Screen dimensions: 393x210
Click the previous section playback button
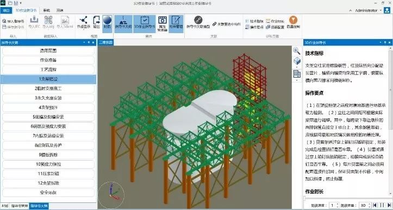click(375, 205)
